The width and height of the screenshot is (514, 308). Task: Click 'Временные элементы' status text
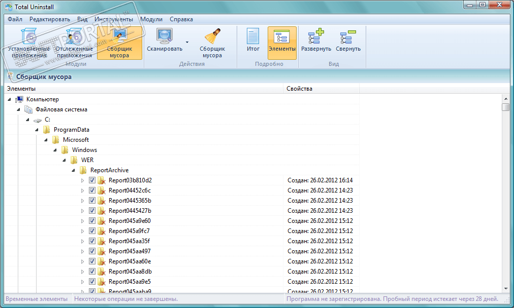[x=37, y=299]
